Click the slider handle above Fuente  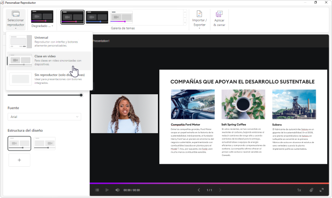(81, 95)
